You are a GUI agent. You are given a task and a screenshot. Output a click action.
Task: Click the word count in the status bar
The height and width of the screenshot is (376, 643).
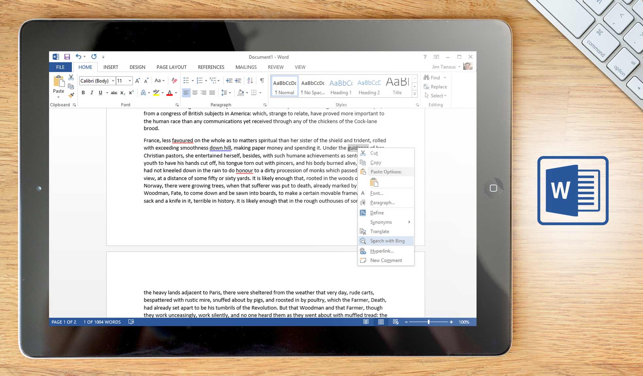pyautogui.click(x=102, y=322)
